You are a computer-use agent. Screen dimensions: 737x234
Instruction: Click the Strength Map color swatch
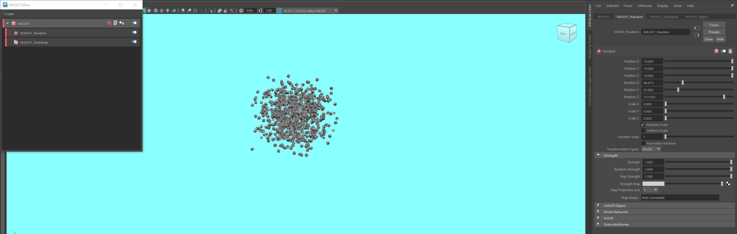click(x=653, y=184)
